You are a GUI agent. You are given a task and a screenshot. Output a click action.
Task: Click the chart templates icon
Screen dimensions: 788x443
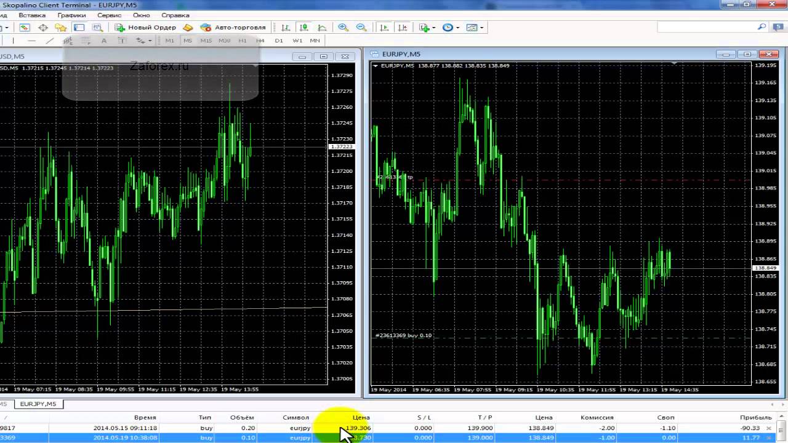[x=472, y=28]
